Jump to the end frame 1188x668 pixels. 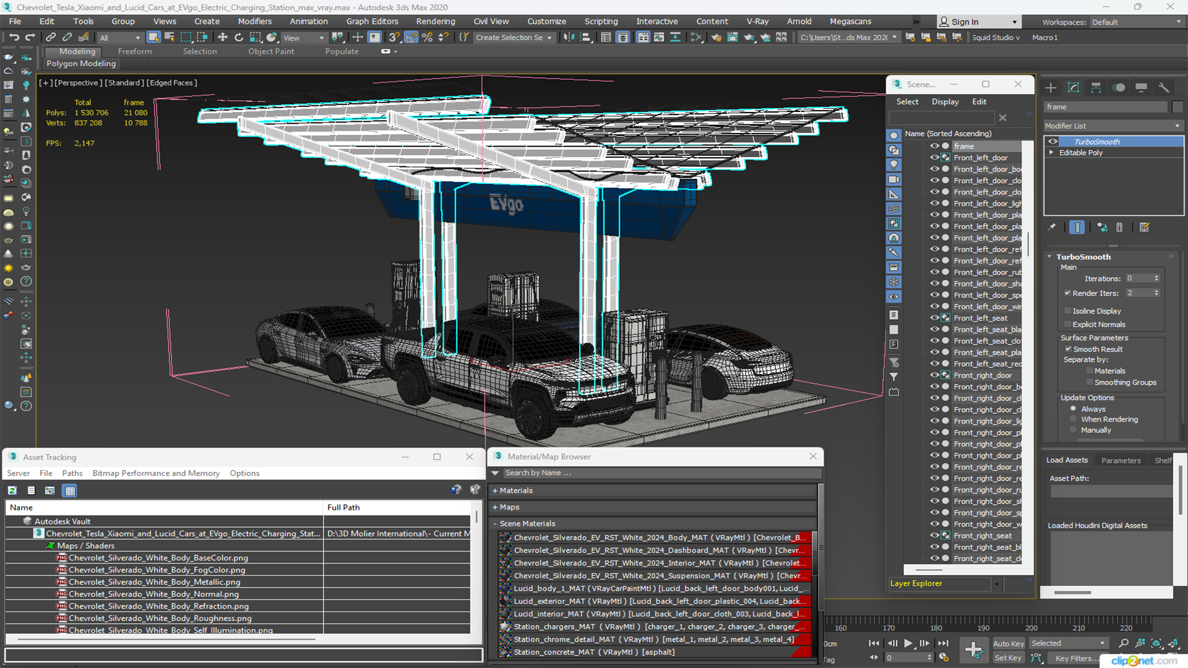coord(943,643)
